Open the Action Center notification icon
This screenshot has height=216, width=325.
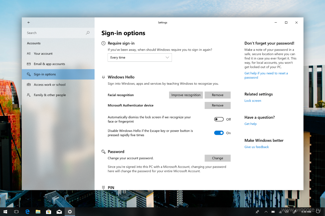coord(318,212)
